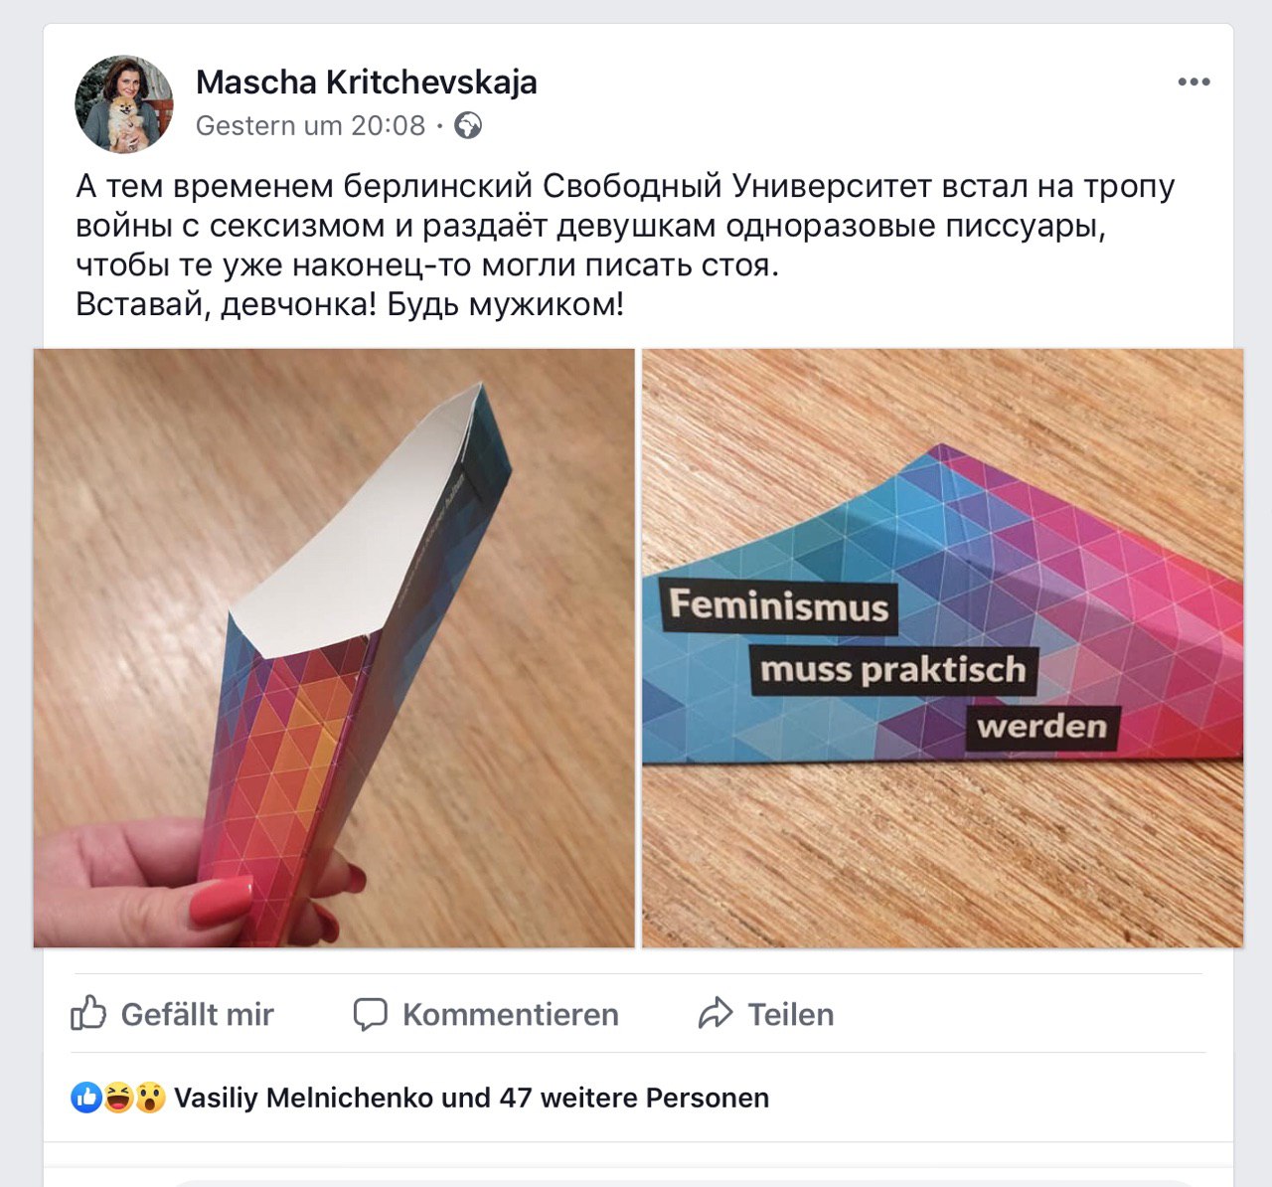
Task: Click the blue like reaction icon
Action: click(86, 1098)
